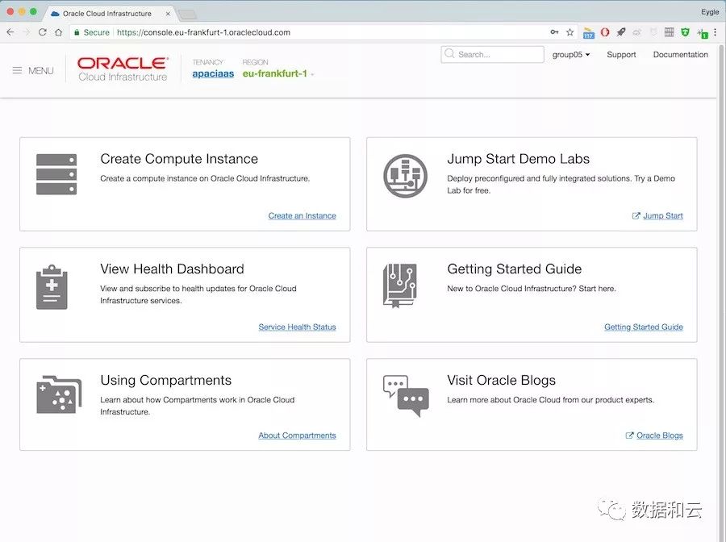Open Service Health Status link
726x542 pixels.
click(297, 327)
